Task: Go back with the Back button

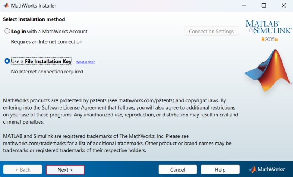Action: click(23, 169)
